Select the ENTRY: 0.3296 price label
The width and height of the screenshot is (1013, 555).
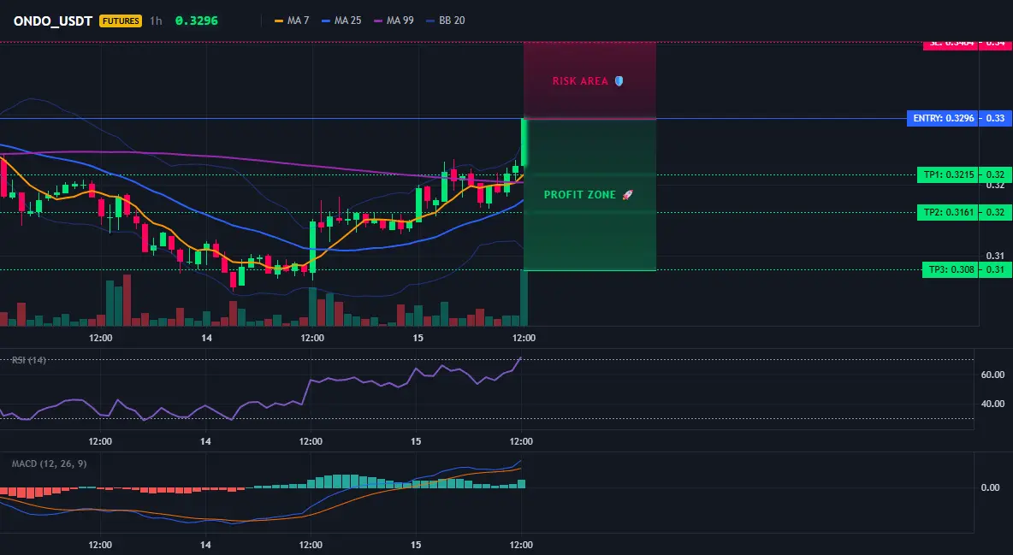(x=942, y=118)
